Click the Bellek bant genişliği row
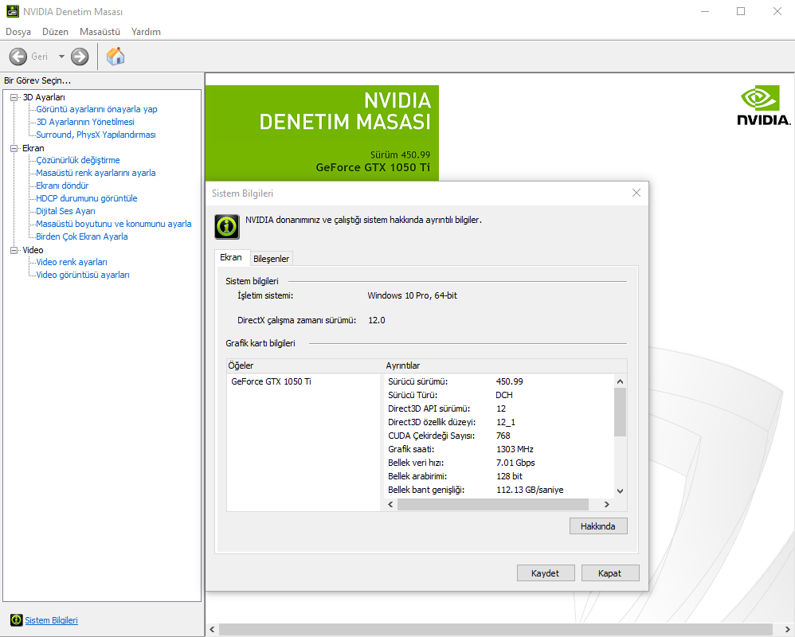The image size is (795, 637). click(499, 490)
